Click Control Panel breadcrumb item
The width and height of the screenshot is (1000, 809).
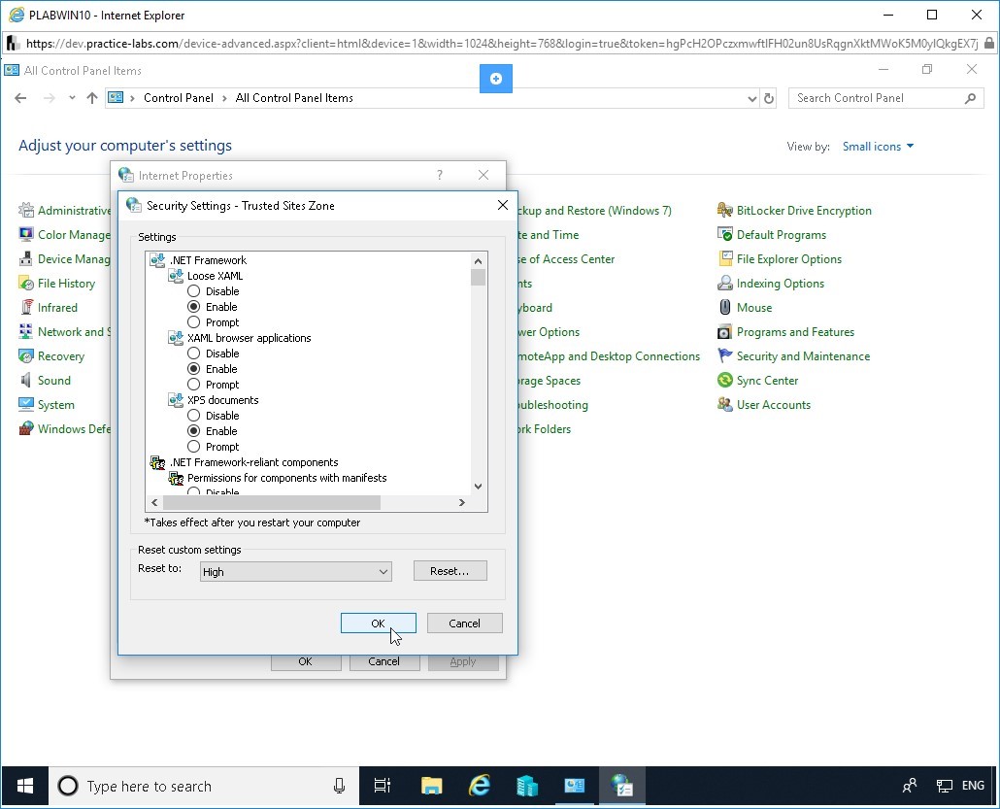coord(179,98)
